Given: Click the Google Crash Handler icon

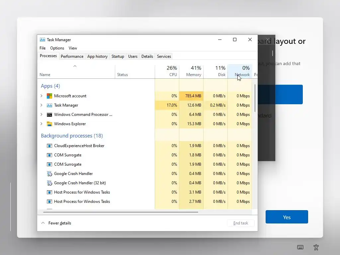Looking at the screenshot, I should [x=49, y=174].
